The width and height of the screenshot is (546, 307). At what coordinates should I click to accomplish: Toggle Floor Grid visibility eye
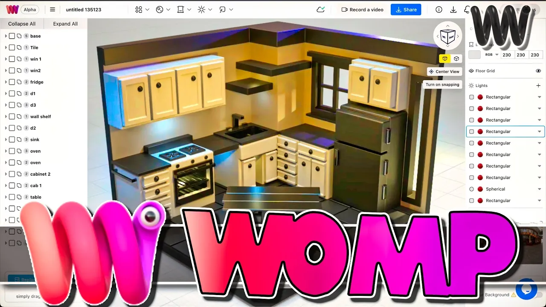point(538,71)
